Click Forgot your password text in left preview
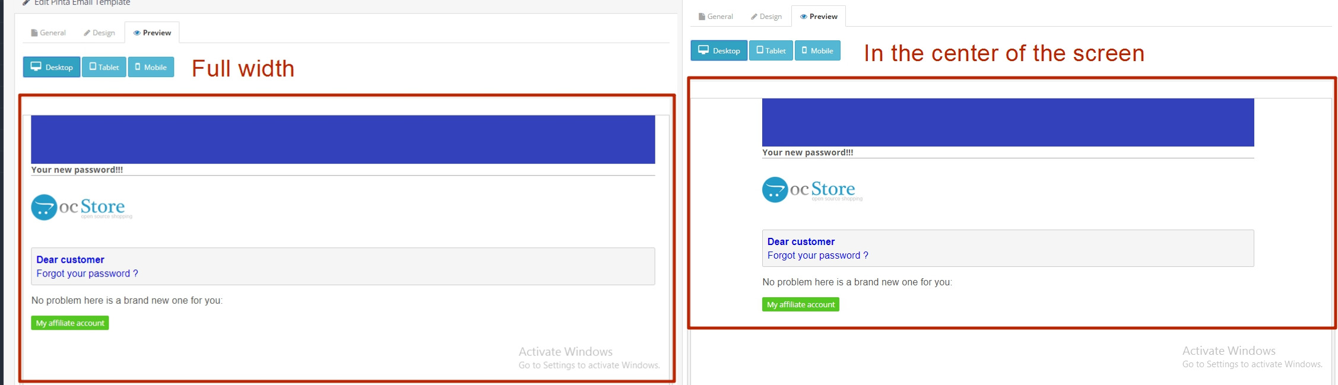1338x385 pixels. click(x=87, y=273)
